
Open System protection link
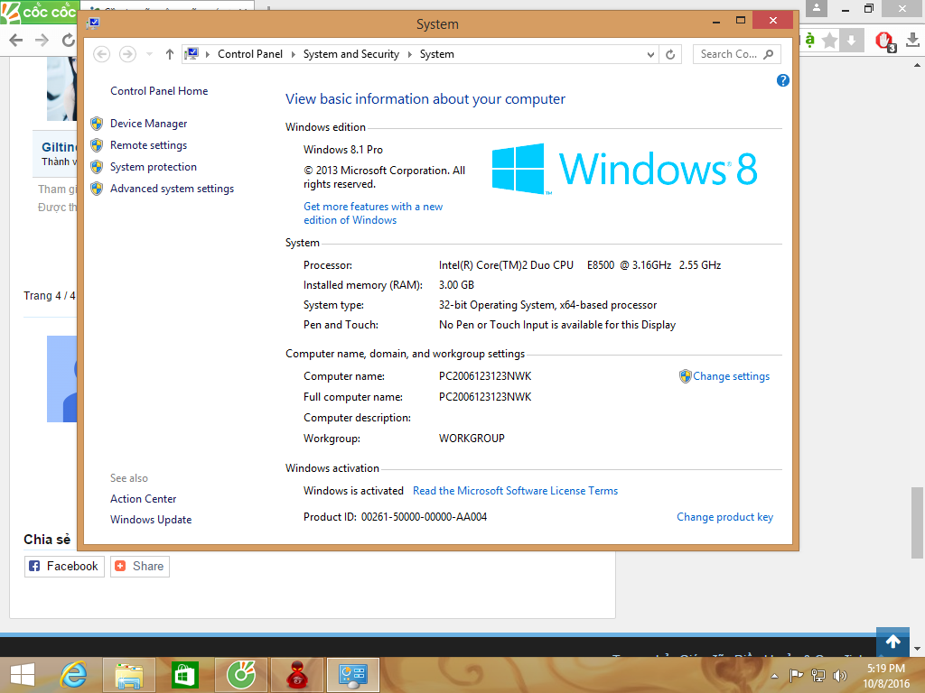pos(154,167)
